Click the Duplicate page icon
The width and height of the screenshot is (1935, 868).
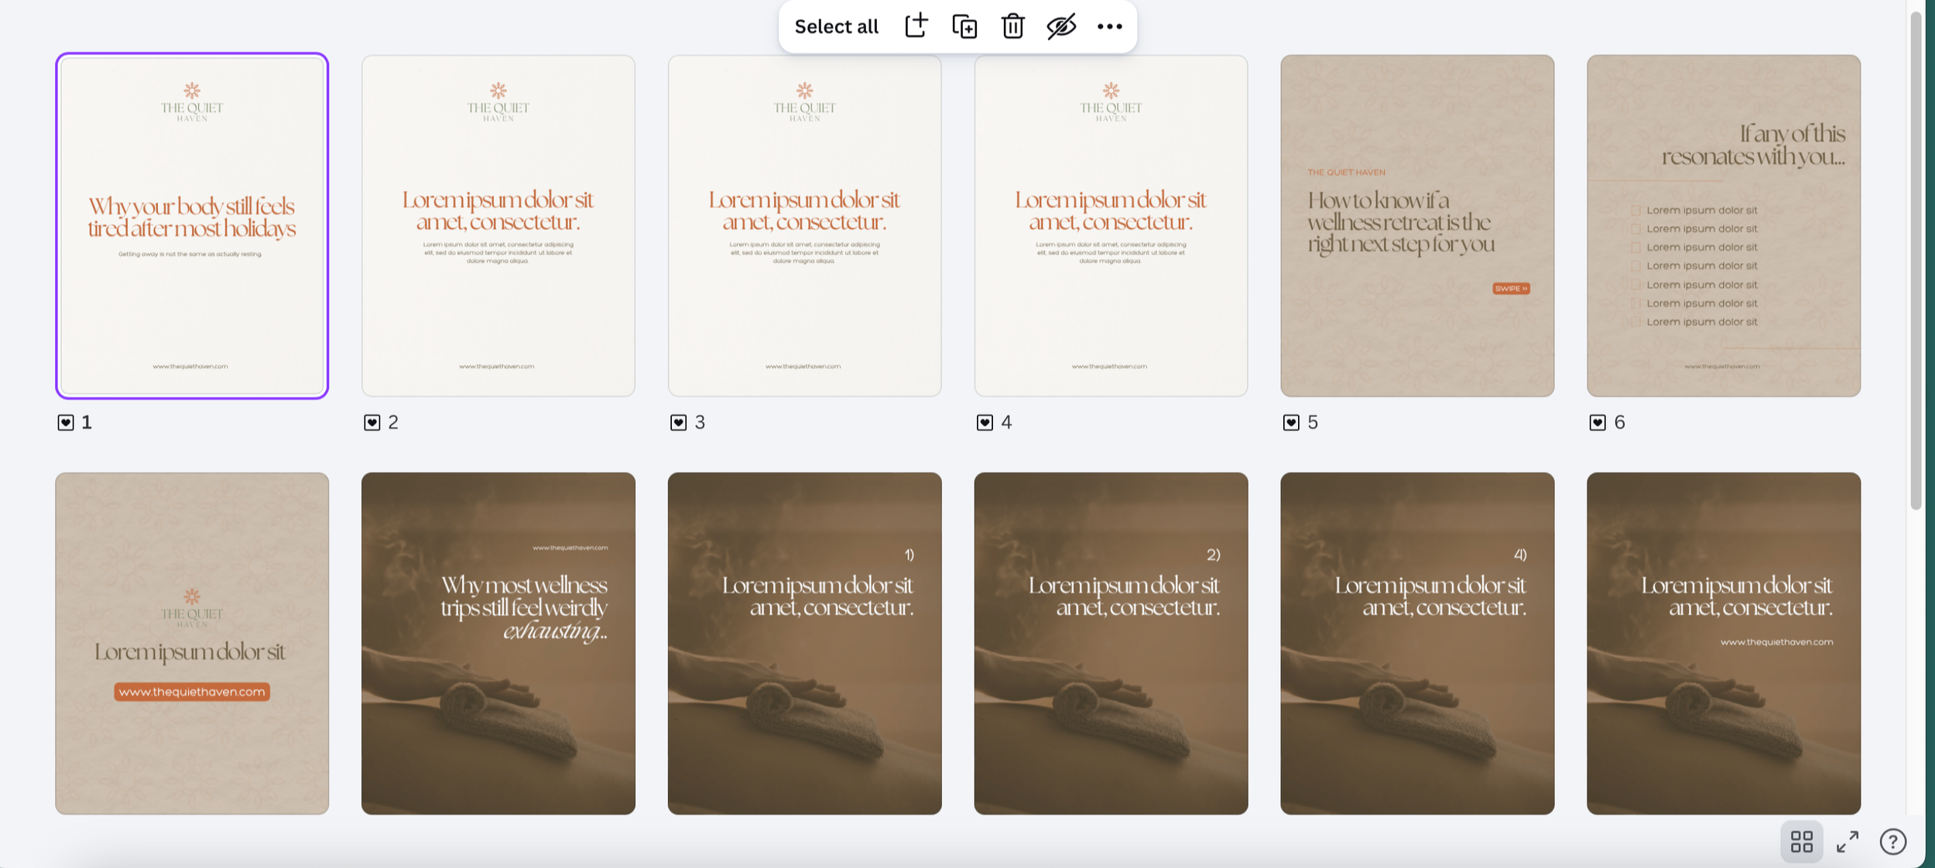(964, 26)
